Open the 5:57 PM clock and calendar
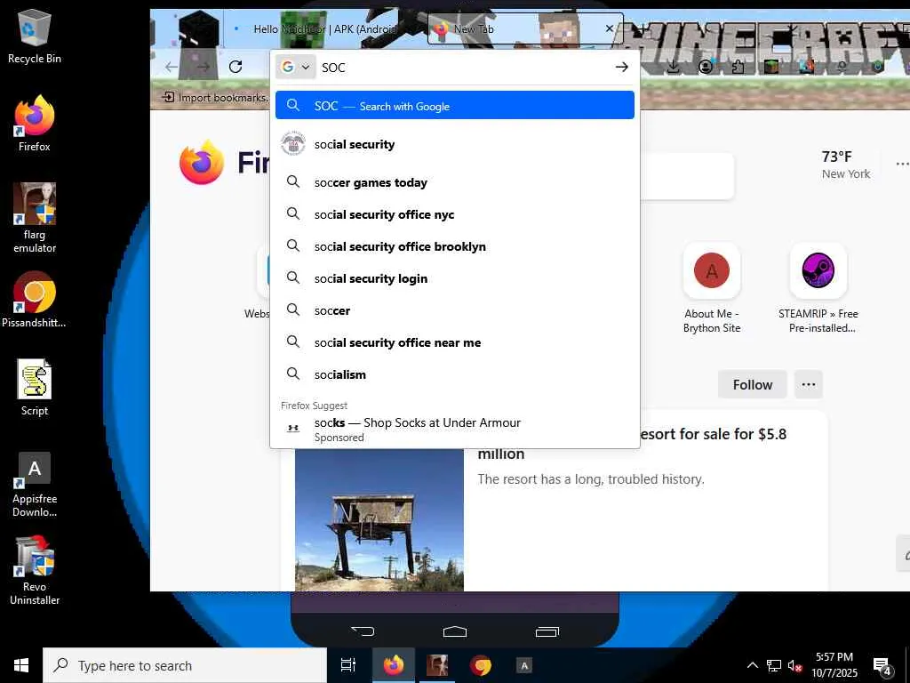910x683 pixels. click(834, 665)
